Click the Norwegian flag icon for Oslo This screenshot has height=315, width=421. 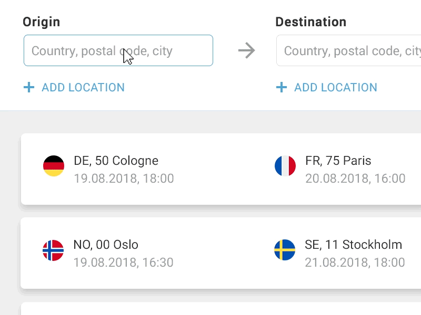54,249
